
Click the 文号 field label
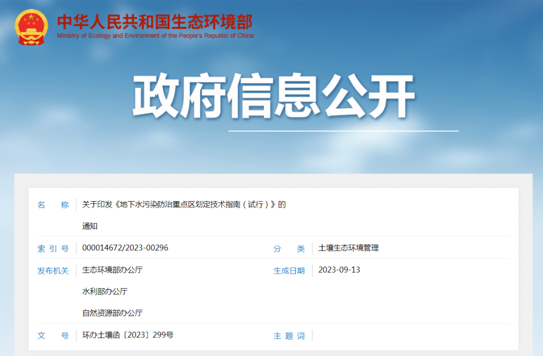tap(53, 335)
